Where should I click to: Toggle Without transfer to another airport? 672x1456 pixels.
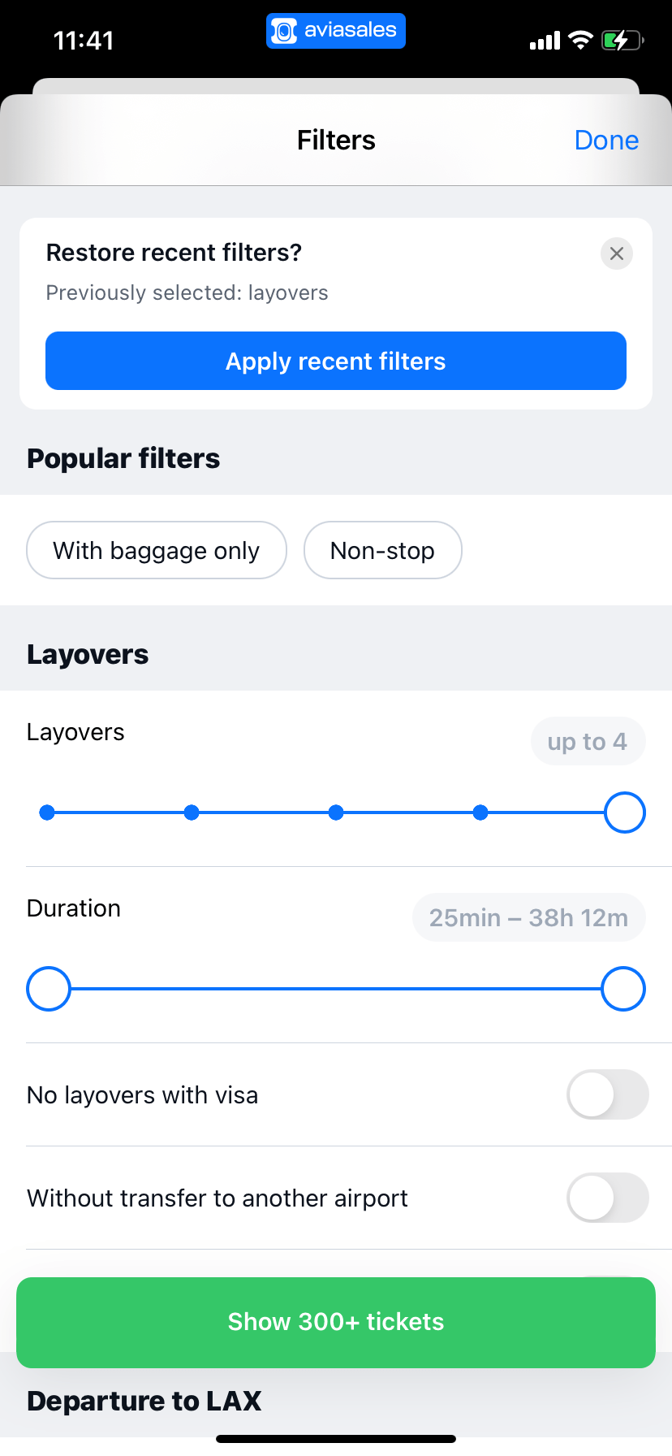[607, 1198]
